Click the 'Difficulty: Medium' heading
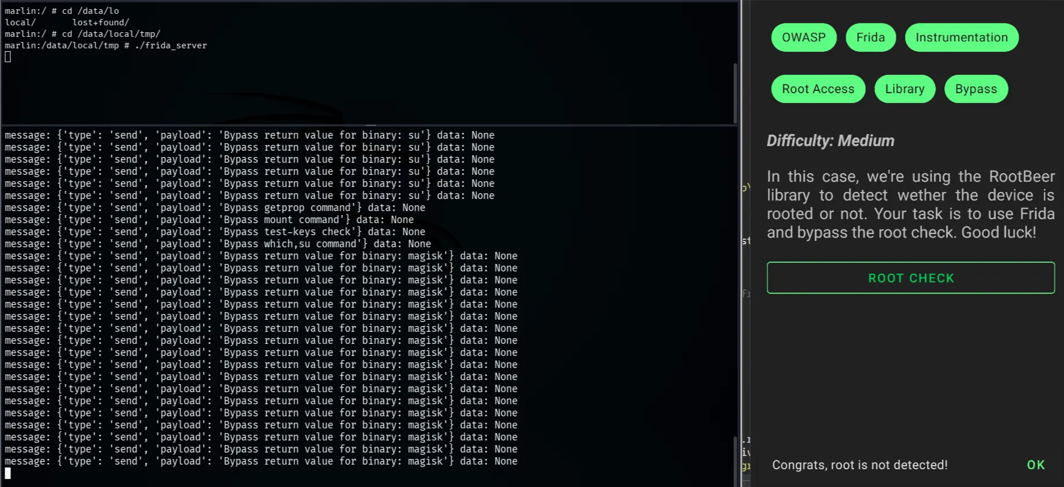Viewport: 1064px width, 487px height. [830, 141]
